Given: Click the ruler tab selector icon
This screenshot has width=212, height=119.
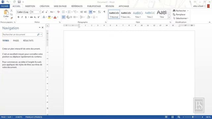Looking at the screenshot, I should click(47, 25).
